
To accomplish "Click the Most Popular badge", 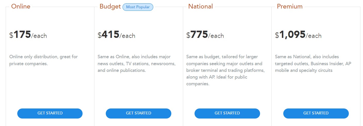I will pos(138,7).
